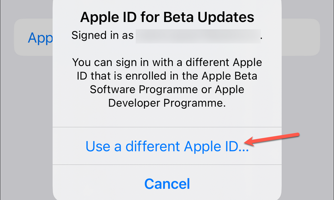Viewport: 334px width, 200px height.
Task: Tap the Software Programme or Apple line
Action: tap(167, 89)
